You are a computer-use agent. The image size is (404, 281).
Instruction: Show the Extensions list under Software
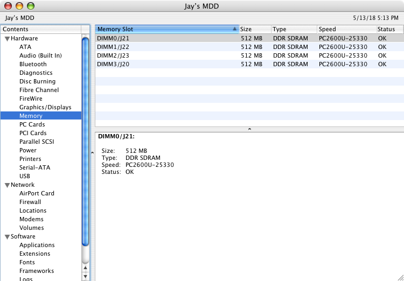tap(34, 254)
